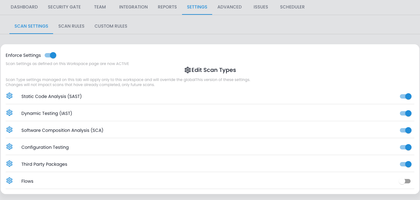Open the Custom Rules subtab
The width and height of the screenshot is (420, 200).
coord(111,26)
